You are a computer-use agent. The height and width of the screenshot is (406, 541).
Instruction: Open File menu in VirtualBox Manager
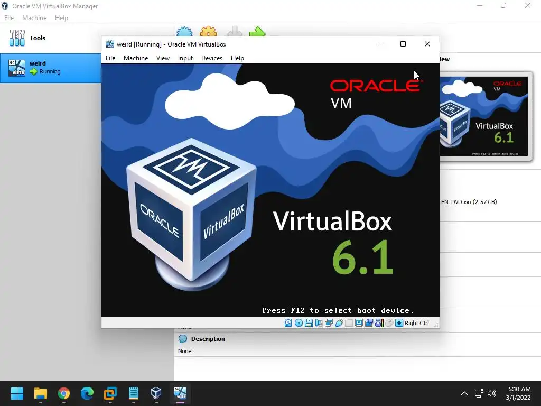[9, 18]
